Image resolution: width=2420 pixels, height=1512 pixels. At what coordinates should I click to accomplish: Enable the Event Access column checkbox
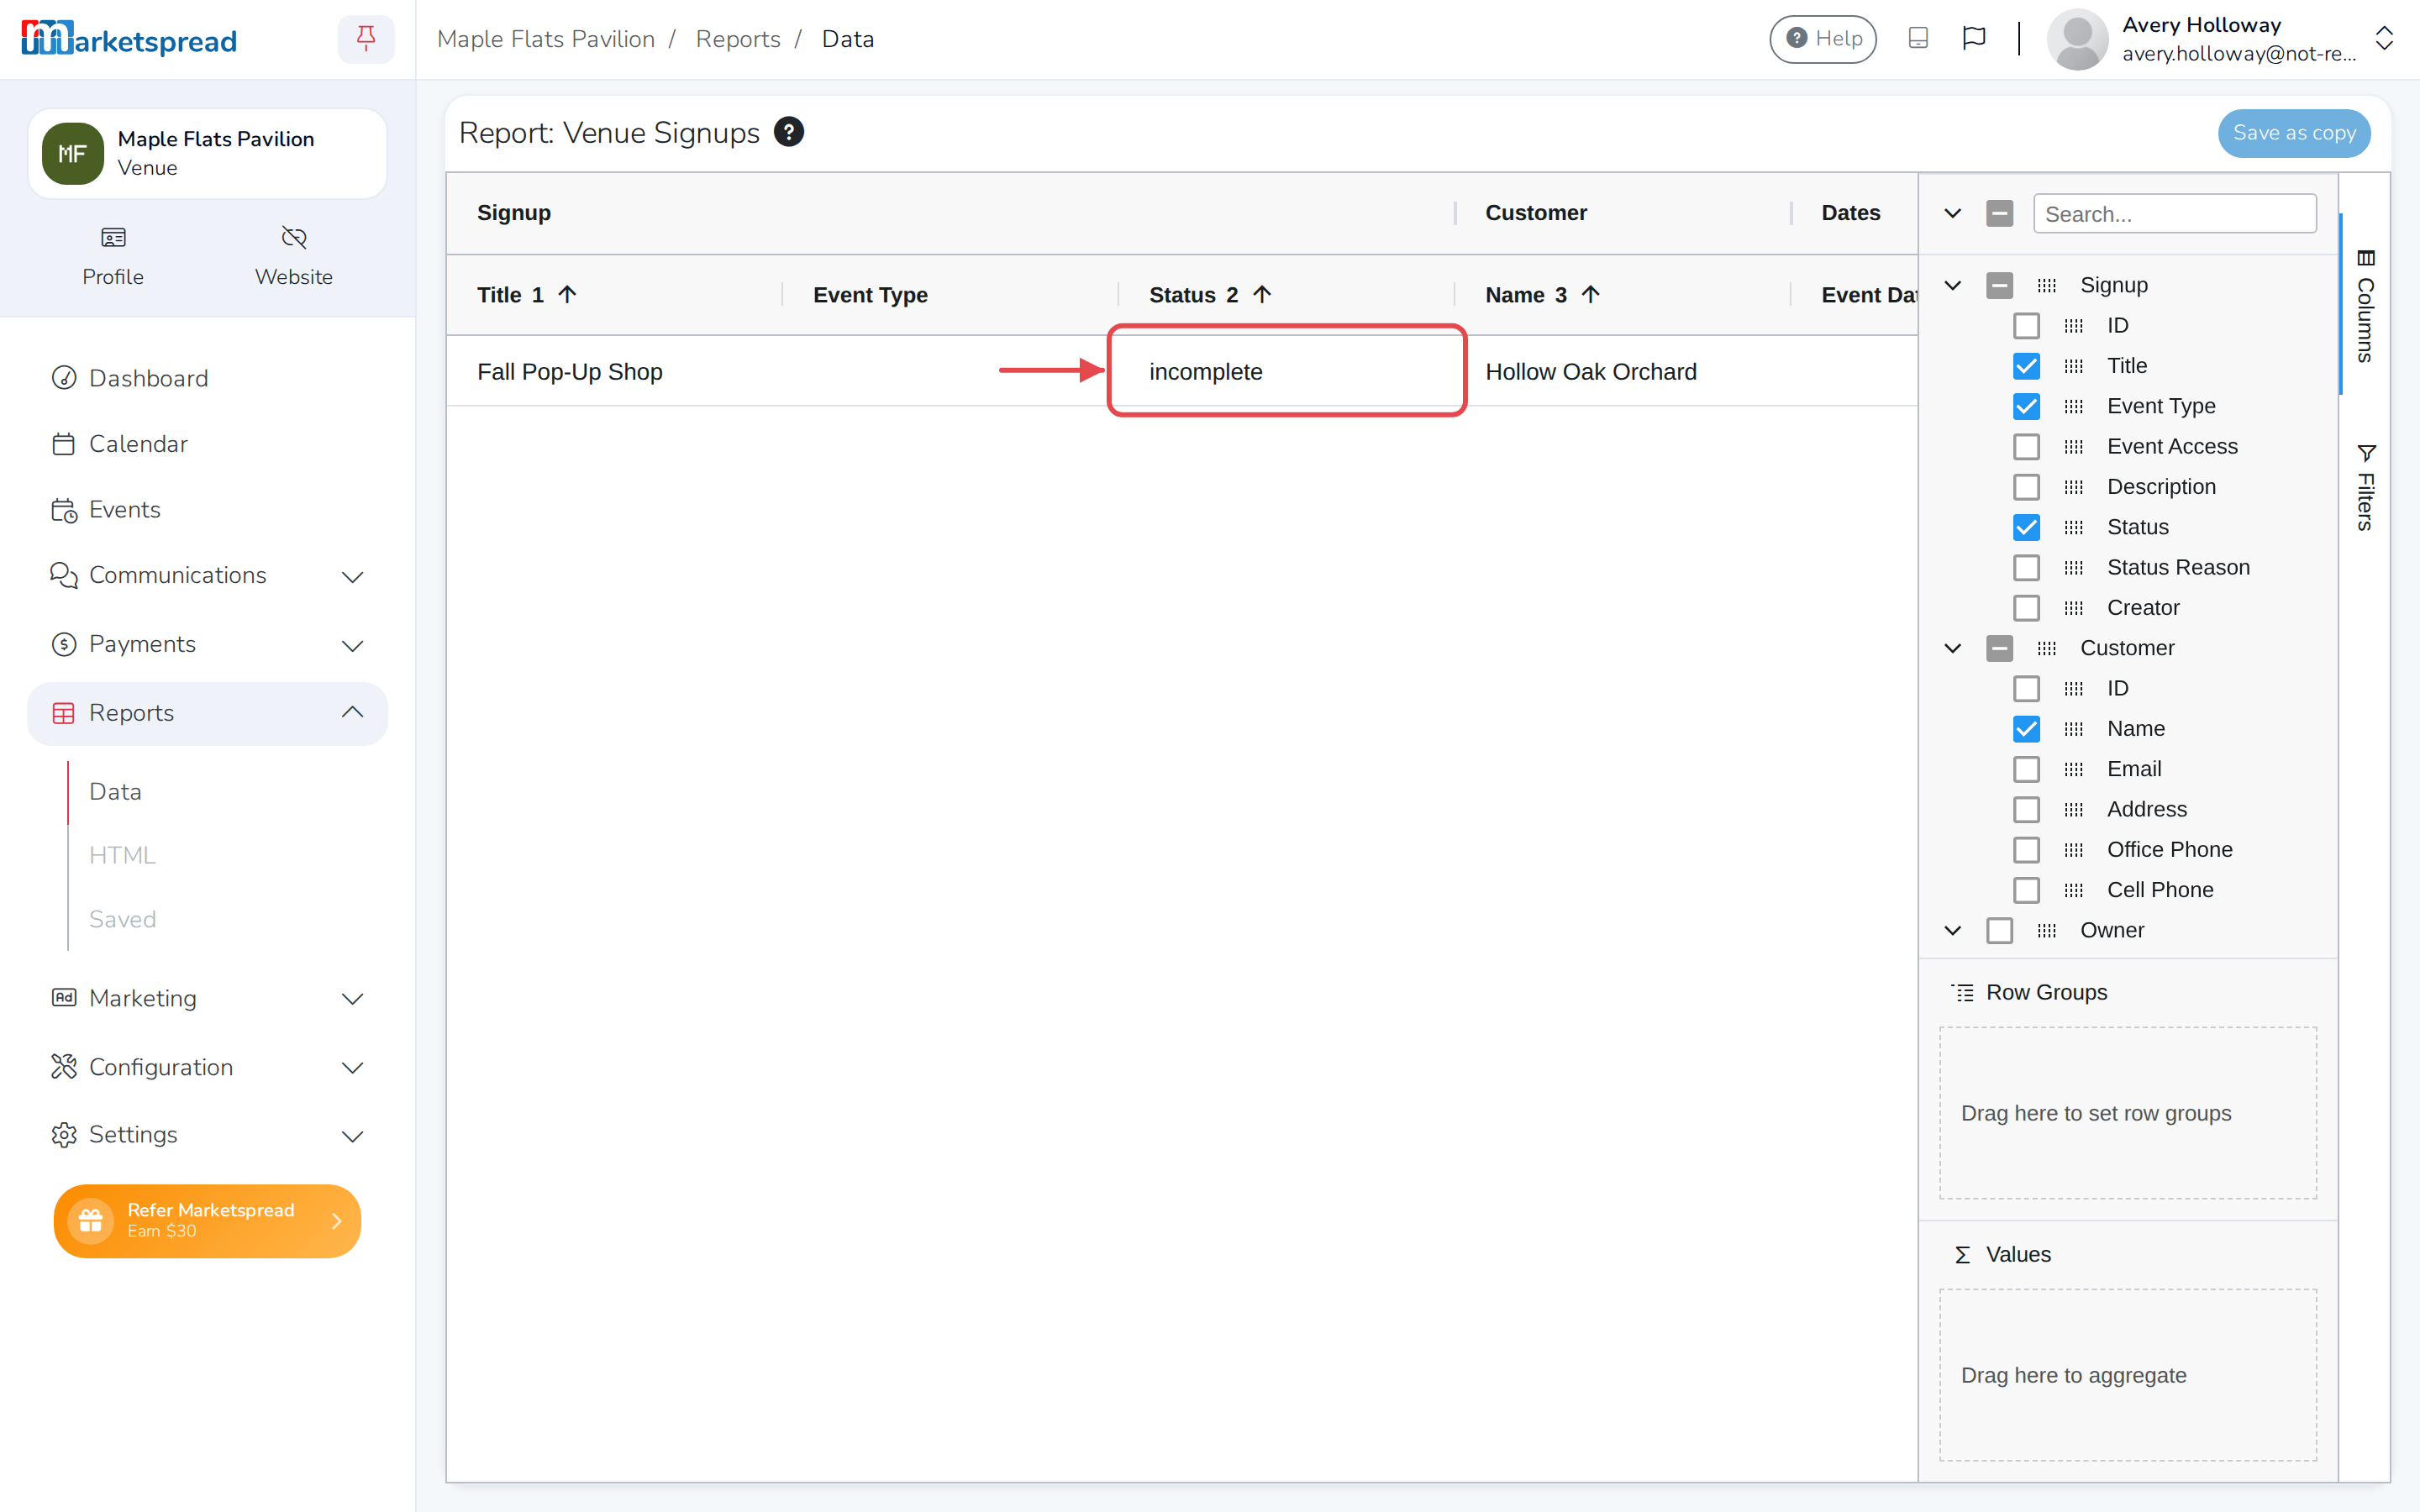[x=2026, y=447]
